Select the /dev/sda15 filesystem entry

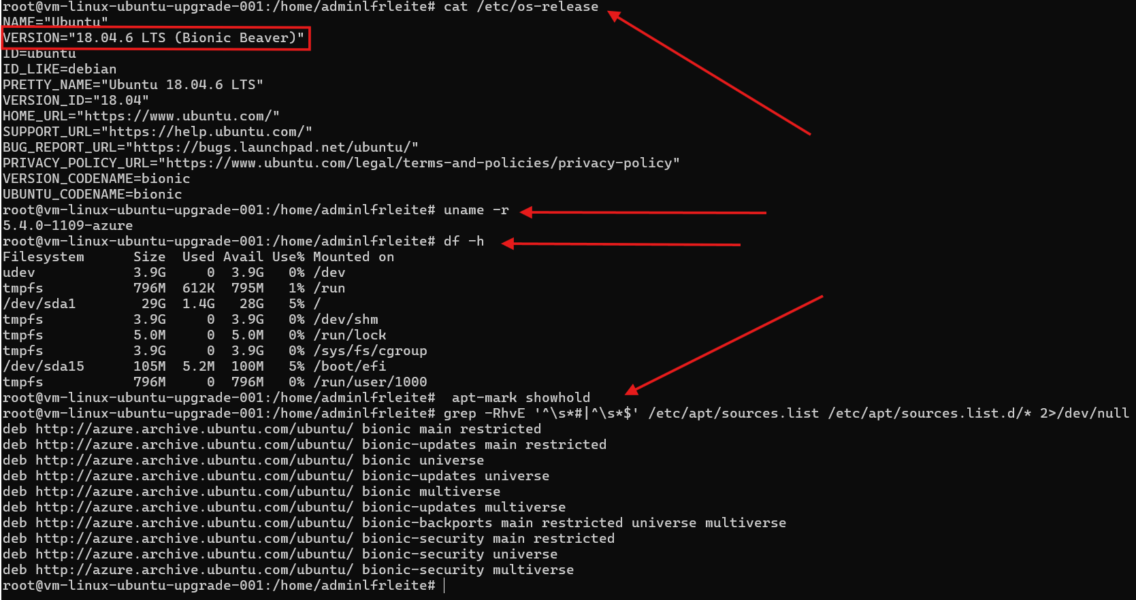(44, 367)
